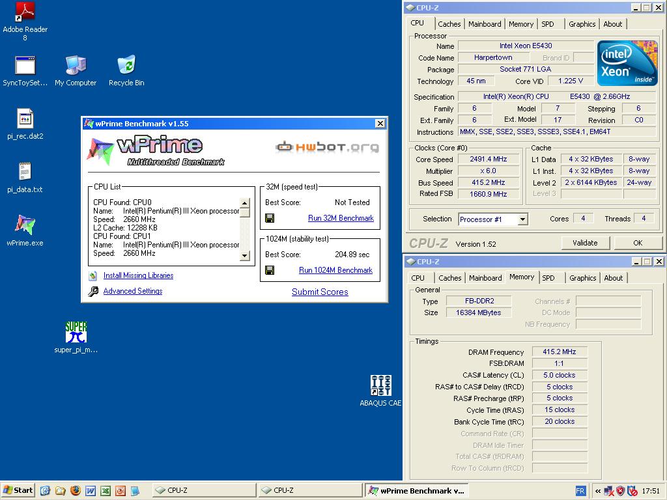Switch to About tab in top CPU-Z
The width and height of the screenshot is (667, 500).
[x=612, y=24]
